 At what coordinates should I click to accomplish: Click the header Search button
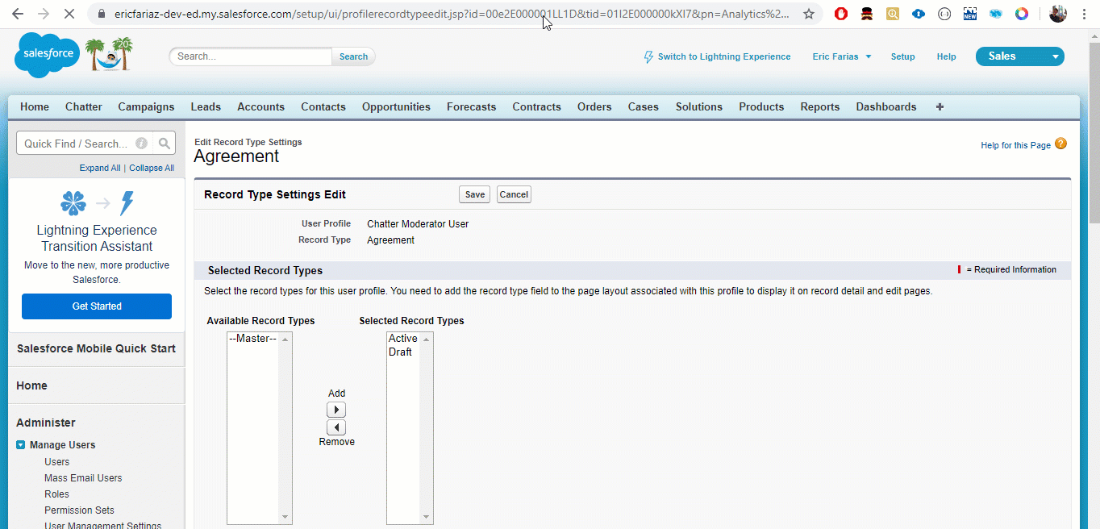(353, 56)
